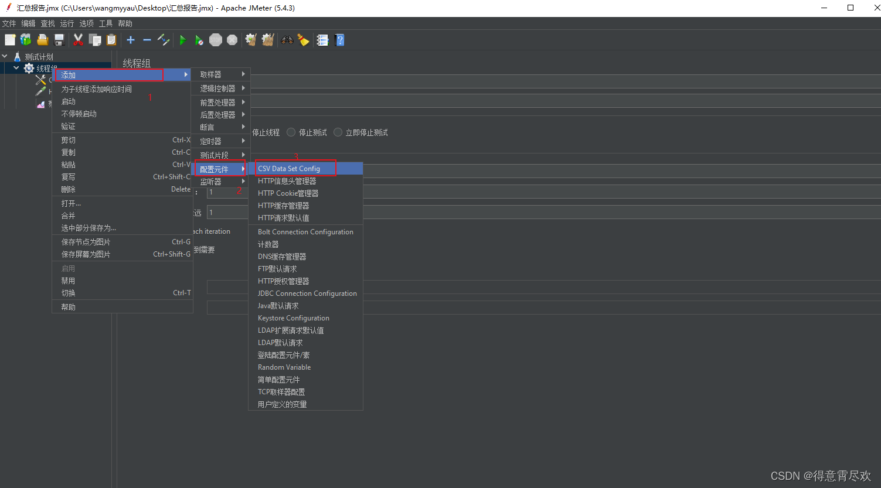The image size is (881, 488).
Task: Click 选中部分保存为... context entry
Action: pos(123,228)
